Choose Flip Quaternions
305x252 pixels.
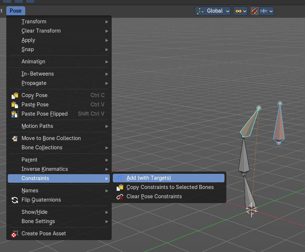point(59,200)
